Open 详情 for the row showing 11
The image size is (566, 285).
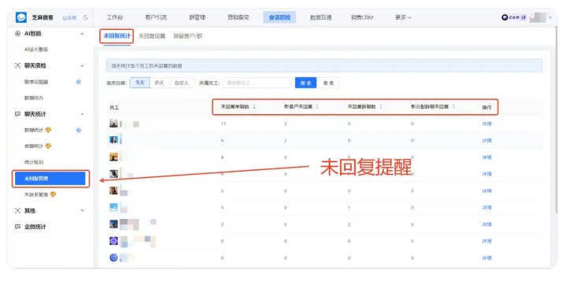[x=486, y=124]
